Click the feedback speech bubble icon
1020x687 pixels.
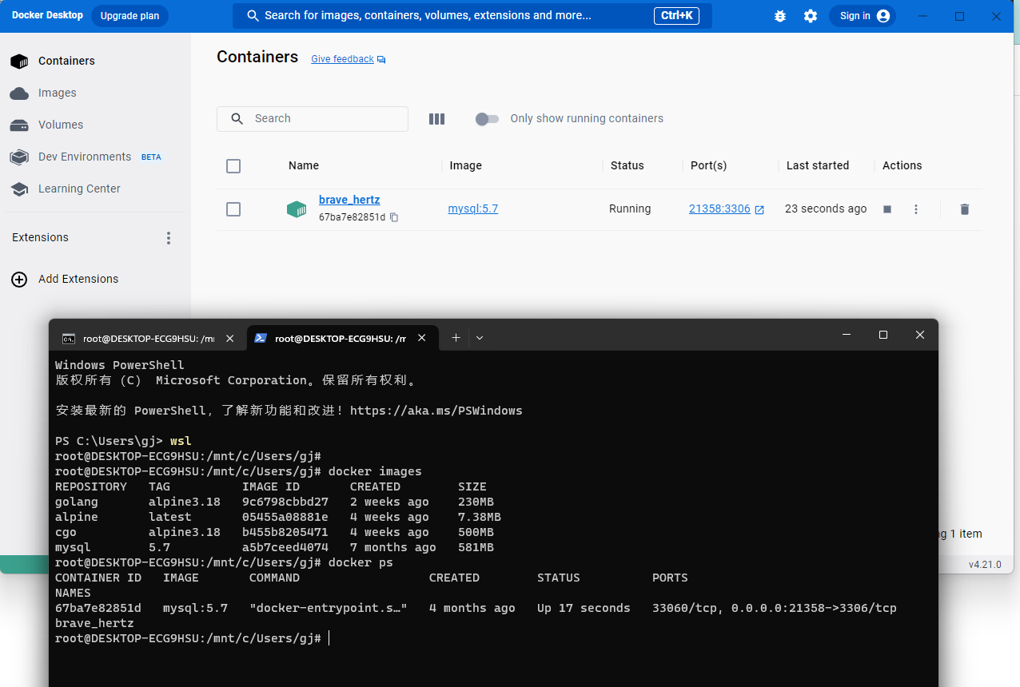point(381,60)
